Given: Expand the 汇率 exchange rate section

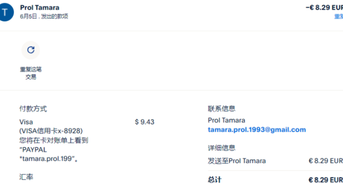Looking at the screenshot, I should point(26,177).
